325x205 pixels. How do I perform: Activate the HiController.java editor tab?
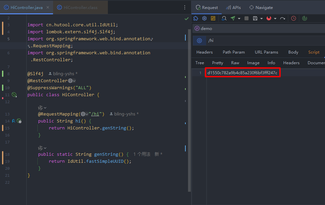(x=26, y=8)
